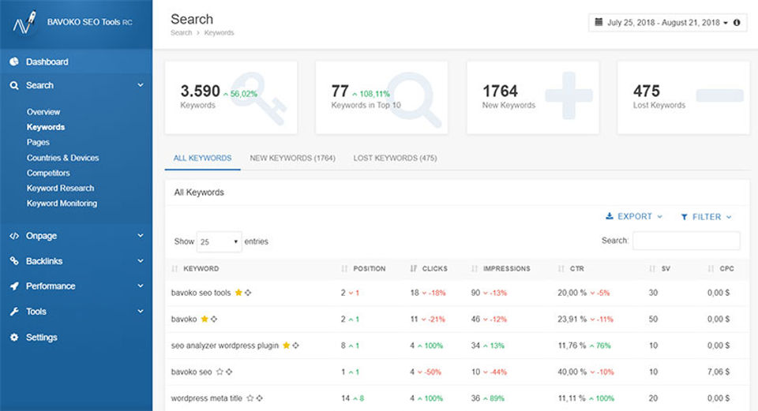This screenshot has width=758, height=411.
Task: Open Competitors in sidebar
Action: coord(48,173)
